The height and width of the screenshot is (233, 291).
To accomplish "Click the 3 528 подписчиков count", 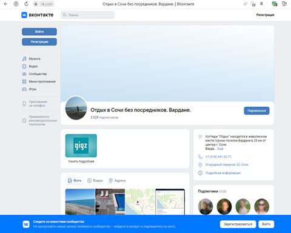I will click(x=104, y=118).
